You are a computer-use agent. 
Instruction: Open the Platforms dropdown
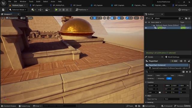[x=82, y=10]
